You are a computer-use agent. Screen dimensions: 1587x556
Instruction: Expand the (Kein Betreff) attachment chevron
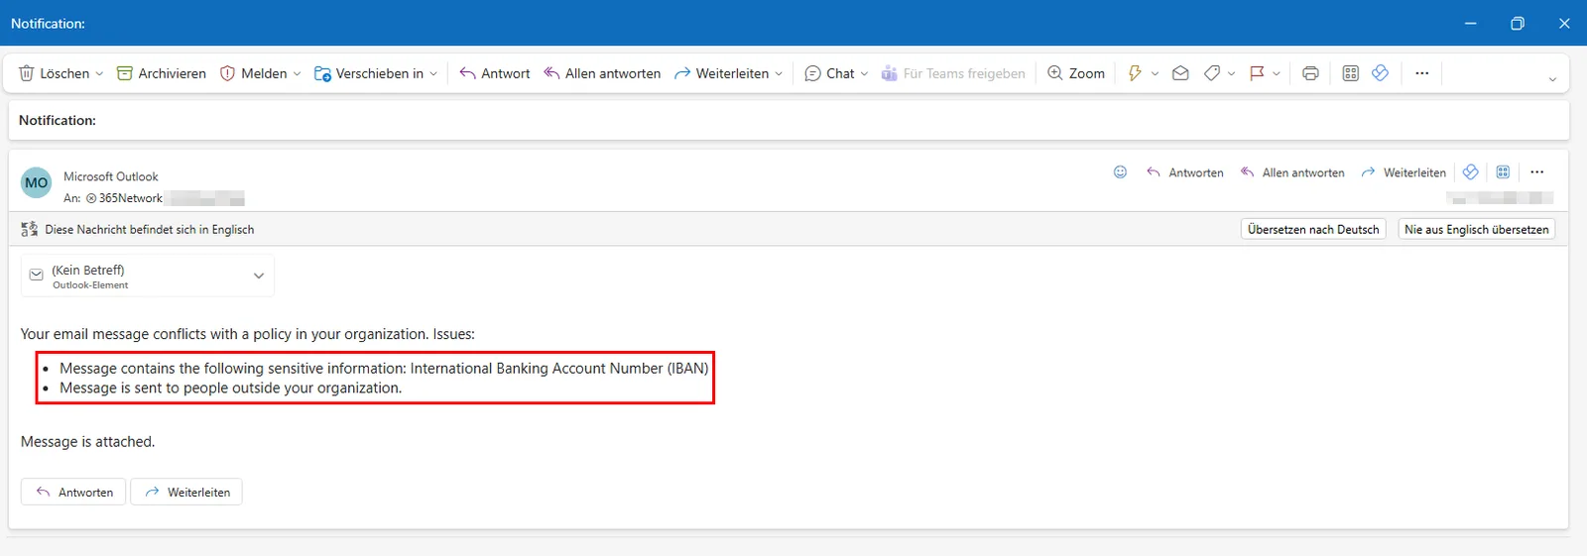[259, 277]
